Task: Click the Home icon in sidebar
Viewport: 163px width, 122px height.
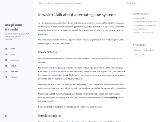Action: [x=6, y=49]
